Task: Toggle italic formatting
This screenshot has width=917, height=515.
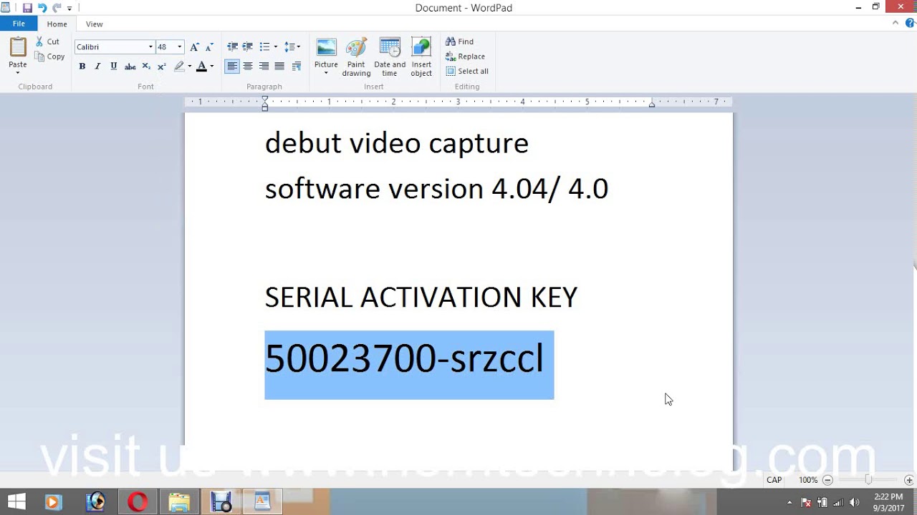Action: coord(97,66)
